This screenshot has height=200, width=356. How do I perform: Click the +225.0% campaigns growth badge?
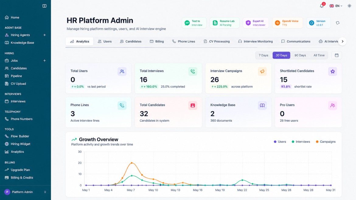click(219, 87)
